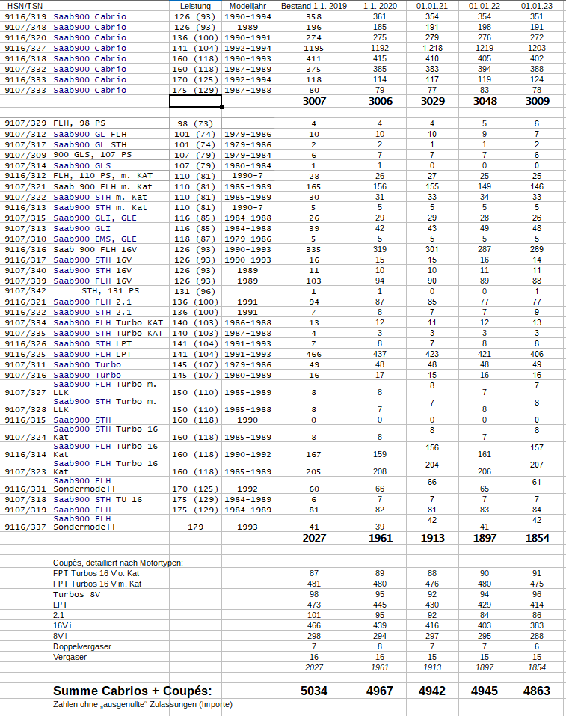566x716 pixels.
Task: Select cell 9107/329 in HSN/TSN column
Action: pos(25,123)
